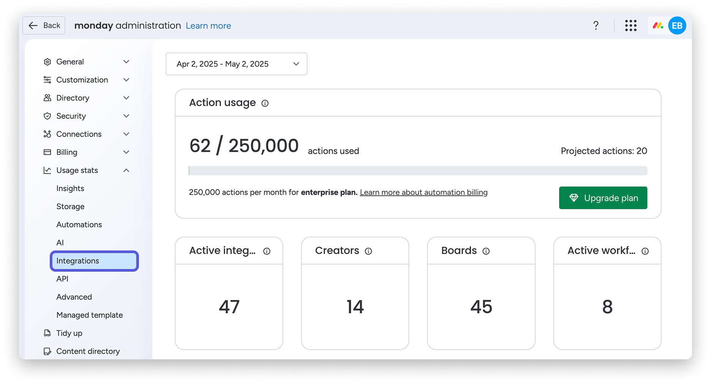The width and height of the screenshot is (711, 384).
Task: Open the help question mark icon
Action: pyautogui.click(x=596, y=25)
